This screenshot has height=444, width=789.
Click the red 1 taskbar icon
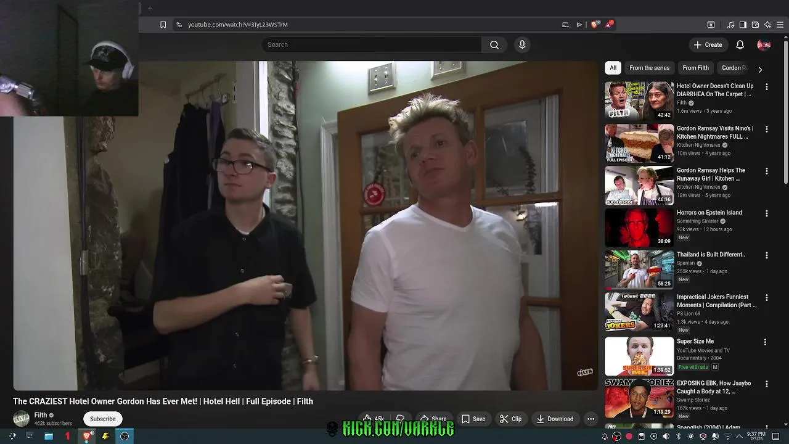68,436
